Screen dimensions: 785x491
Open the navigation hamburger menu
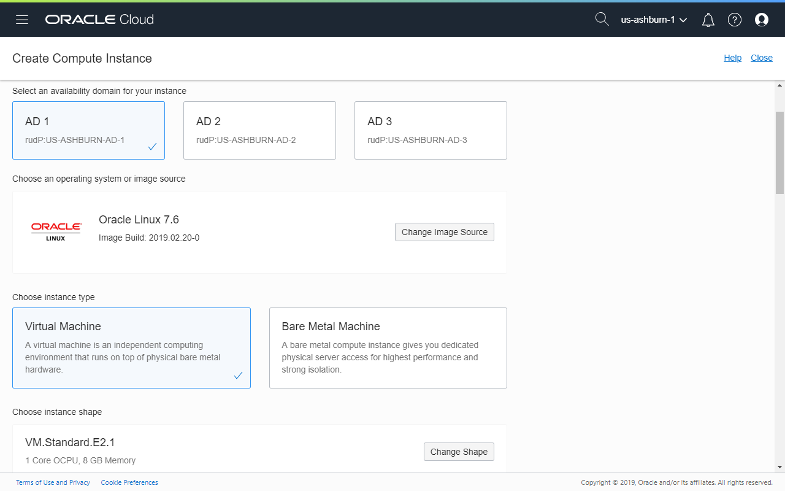(x=22, y=19)
